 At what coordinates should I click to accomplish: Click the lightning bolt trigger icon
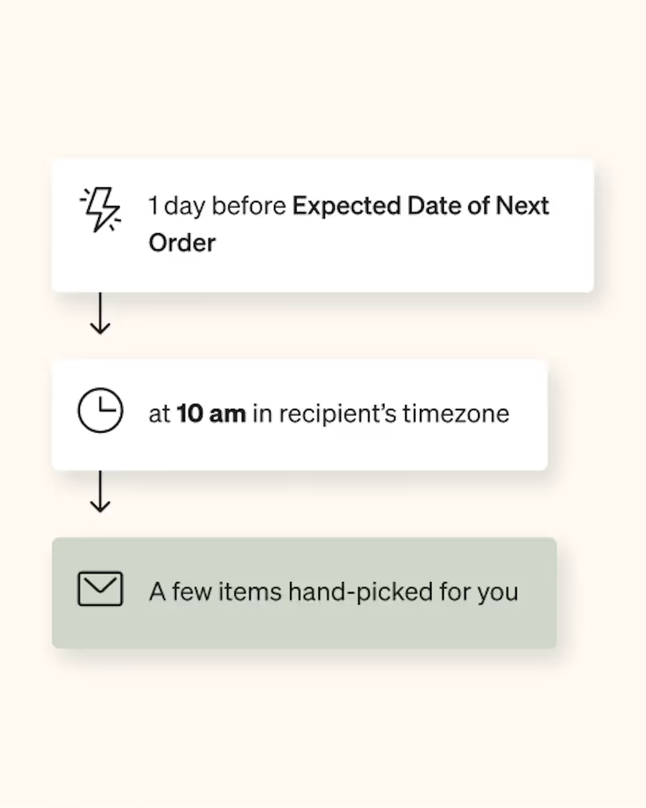pyautogui.click(x=100, y=210)
